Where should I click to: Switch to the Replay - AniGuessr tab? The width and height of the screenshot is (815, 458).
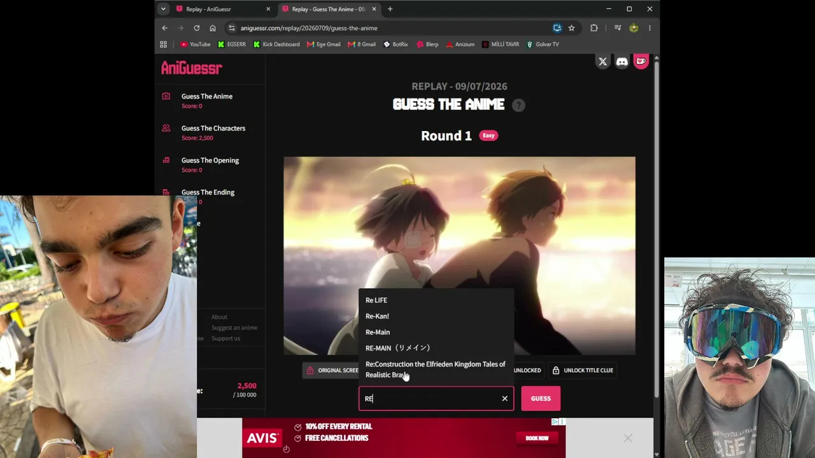(x=223, y=9)
